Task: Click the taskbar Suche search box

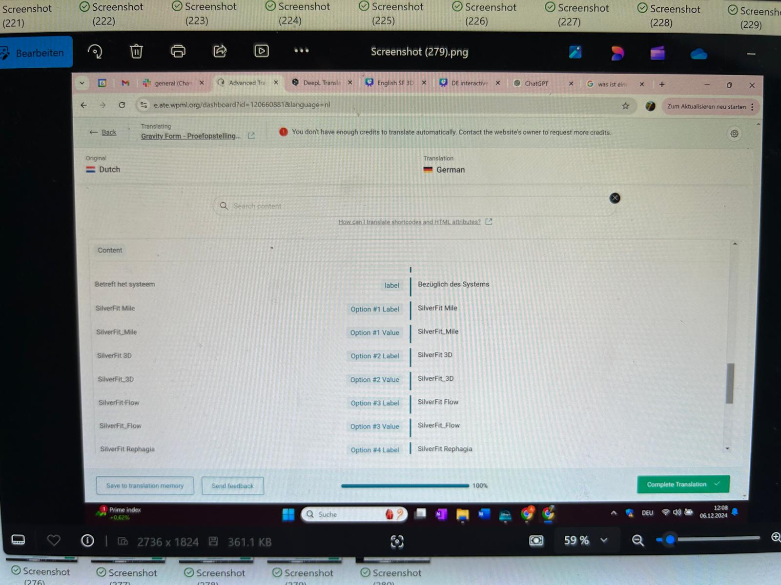Action: tap(354, 514)
